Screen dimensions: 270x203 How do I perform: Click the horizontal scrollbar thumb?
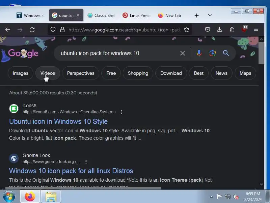pyautogui.click(x=83, y=188)
